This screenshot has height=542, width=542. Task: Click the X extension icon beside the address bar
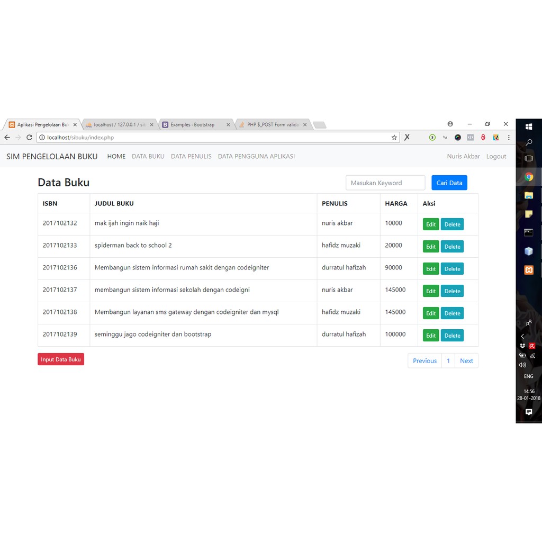tap(407, 138)
